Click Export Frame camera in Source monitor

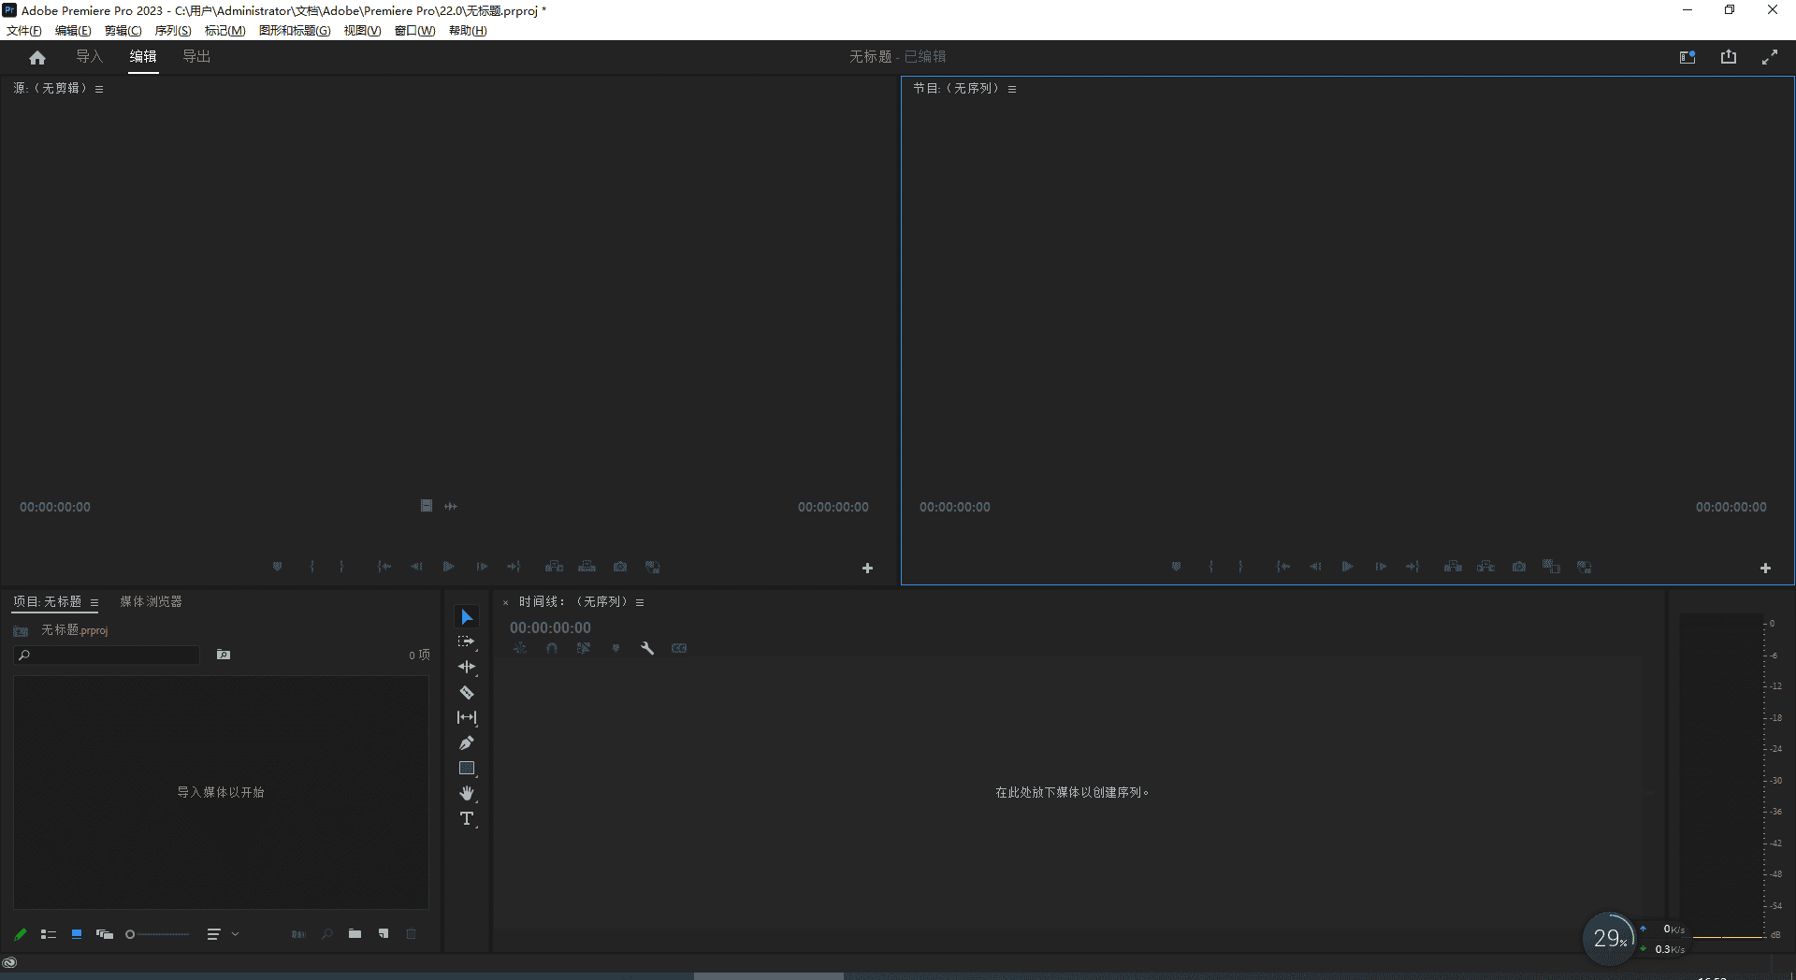click(620, 567)
